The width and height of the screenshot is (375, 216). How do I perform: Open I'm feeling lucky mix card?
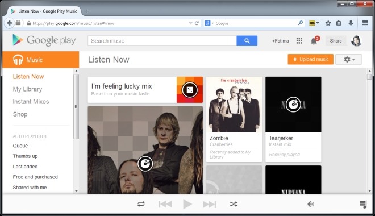[x=145, y=90]
